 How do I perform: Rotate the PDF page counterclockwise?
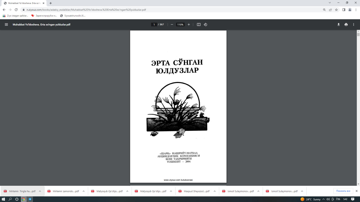click(205, 24)
